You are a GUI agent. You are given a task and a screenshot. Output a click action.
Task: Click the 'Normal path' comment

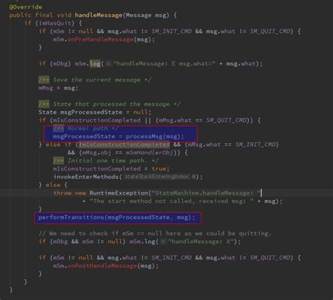point(86,129)
